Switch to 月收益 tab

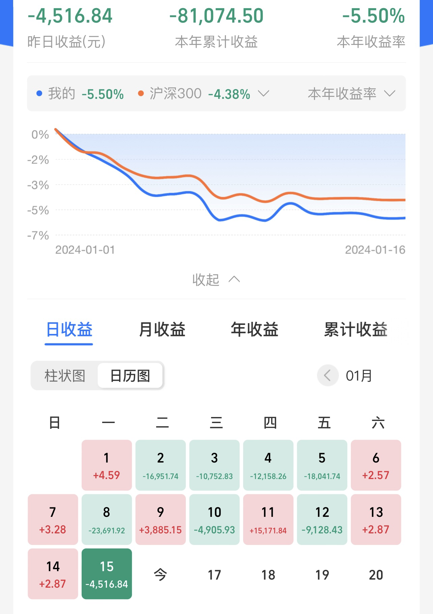(x=162, y=330)
